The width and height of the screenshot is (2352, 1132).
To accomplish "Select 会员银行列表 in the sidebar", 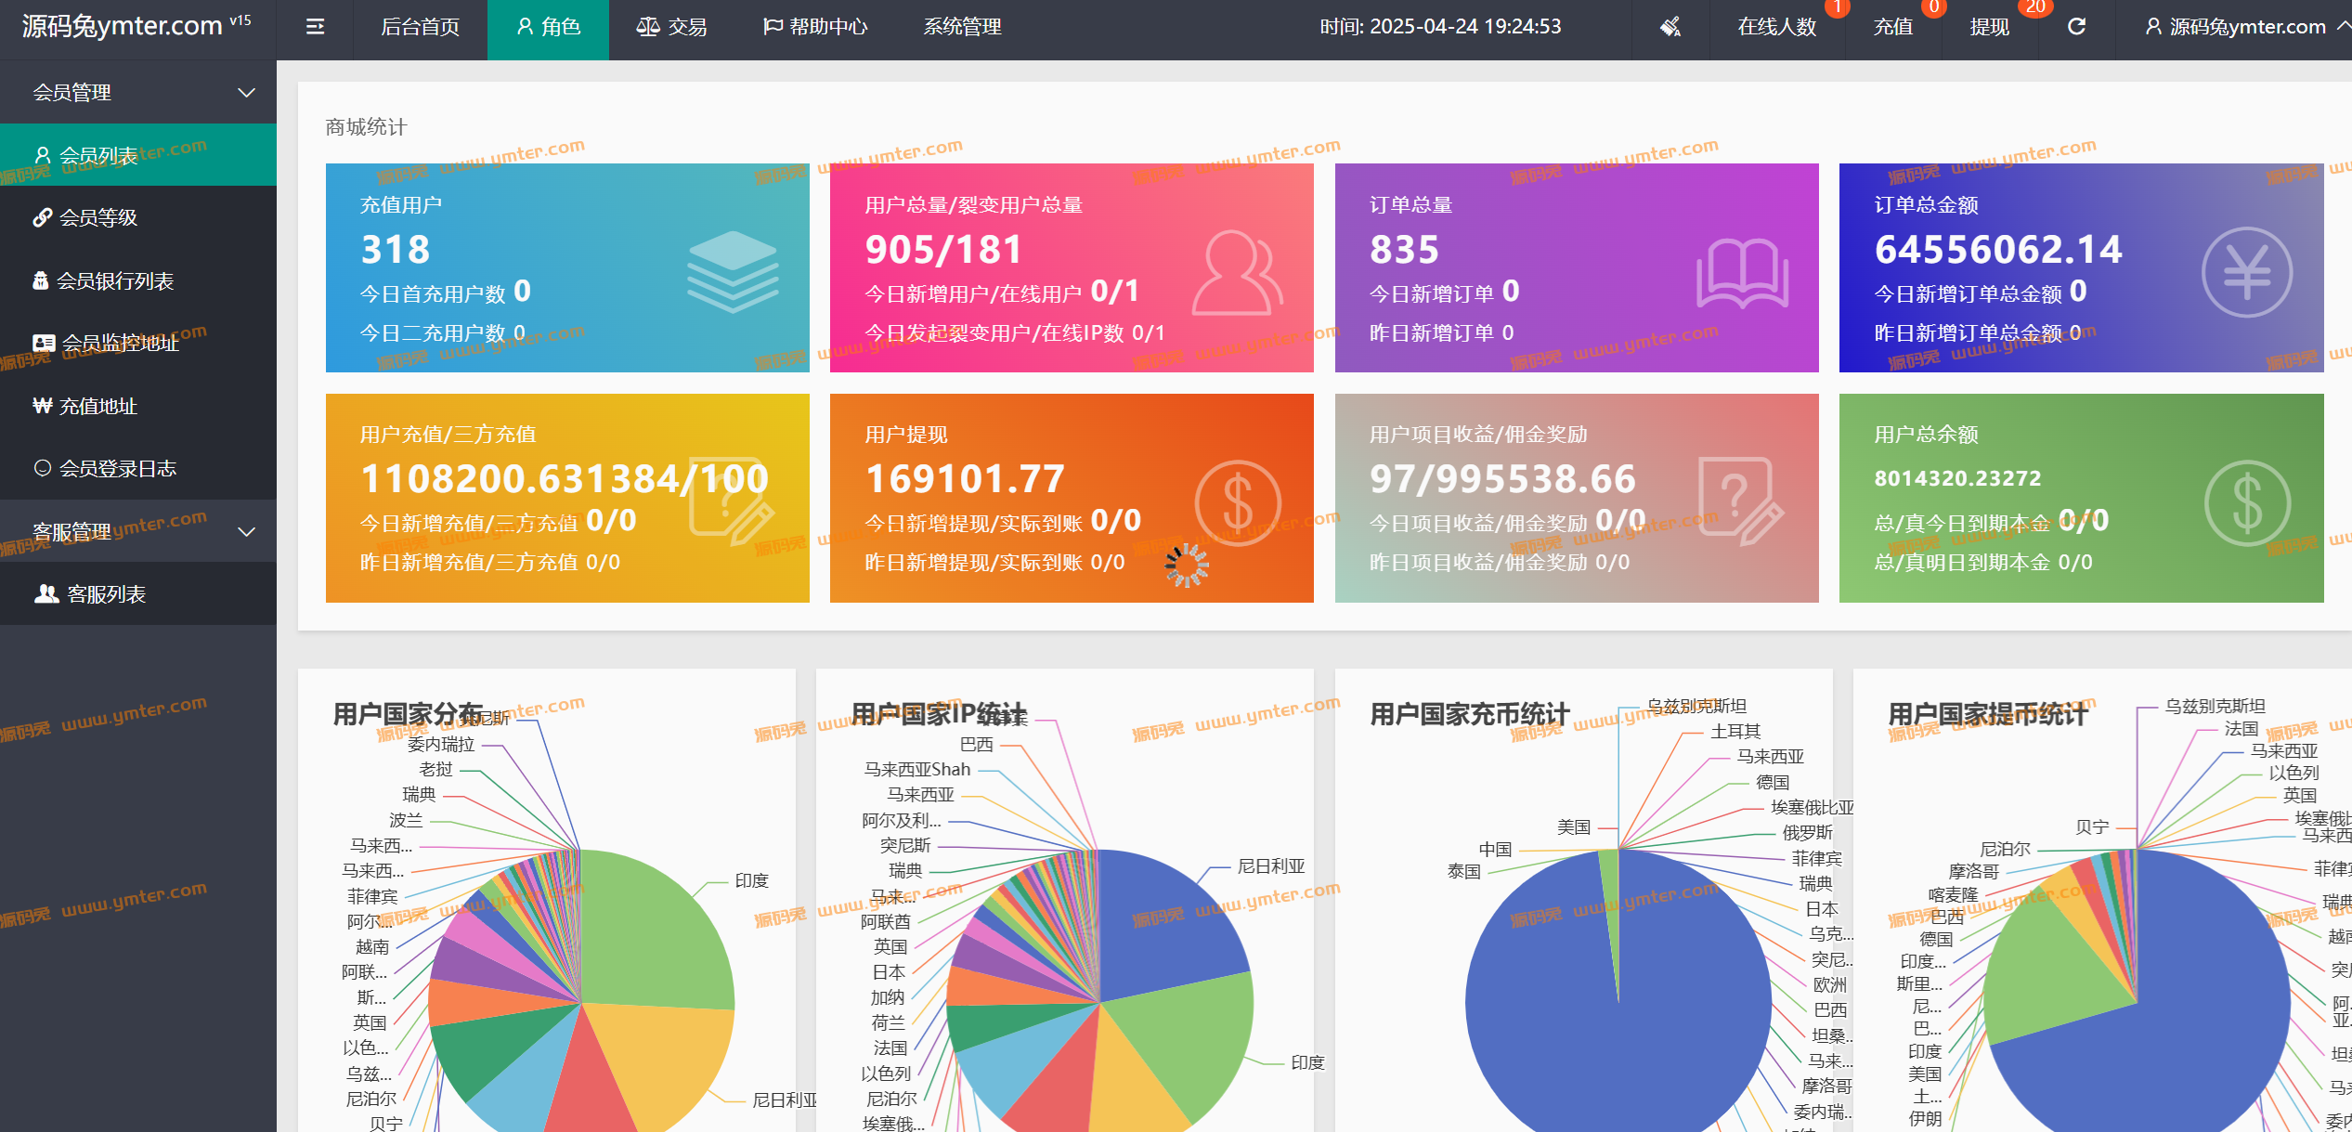I will click(138, 280).
